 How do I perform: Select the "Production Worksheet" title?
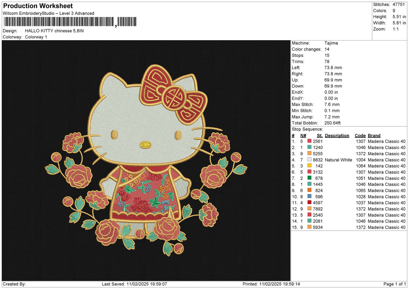point(38,6)
